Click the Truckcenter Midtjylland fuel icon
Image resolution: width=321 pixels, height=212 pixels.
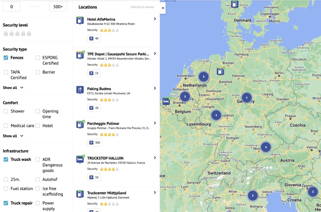[80, 194]
